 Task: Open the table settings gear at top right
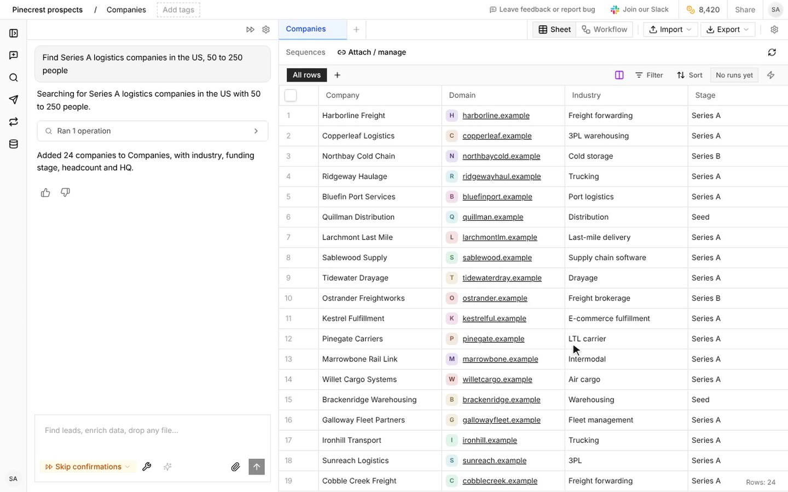pyautogui.click(x=774, y=30)
